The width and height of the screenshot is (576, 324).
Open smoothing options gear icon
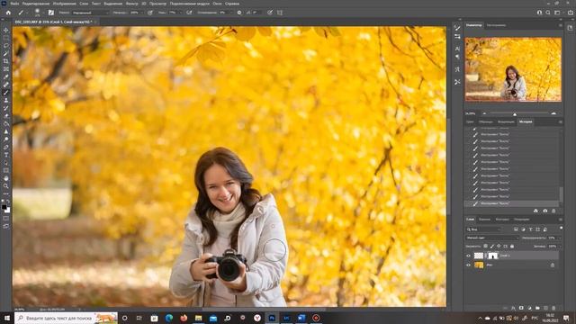click(x=239, y=13)
